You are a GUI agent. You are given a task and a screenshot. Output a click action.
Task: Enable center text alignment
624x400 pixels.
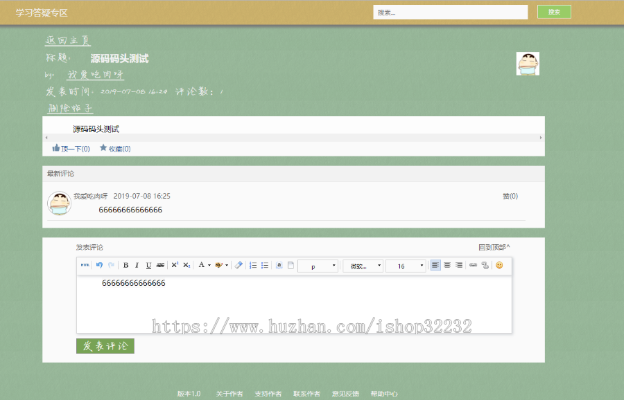point(447,265)
